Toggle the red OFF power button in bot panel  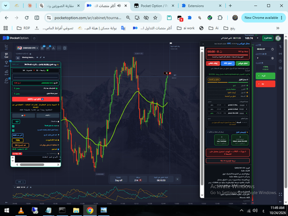[x=36, y=99]
